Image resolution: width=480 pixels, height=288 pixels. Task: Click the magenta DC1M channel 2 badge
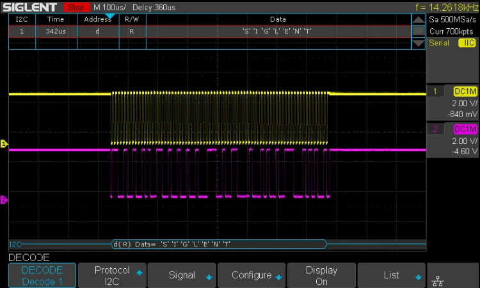[465, 129]
